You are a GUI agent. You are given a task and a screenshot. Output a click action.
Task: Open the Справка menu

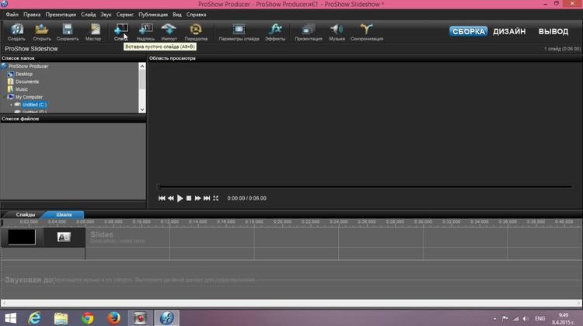click(197, 15)
